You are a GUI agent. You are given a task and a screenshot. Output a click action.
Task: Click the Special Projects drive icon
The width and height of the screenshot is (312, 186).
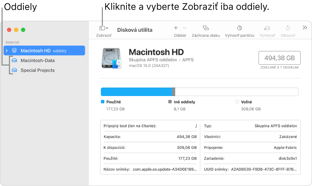coord(14,70)
